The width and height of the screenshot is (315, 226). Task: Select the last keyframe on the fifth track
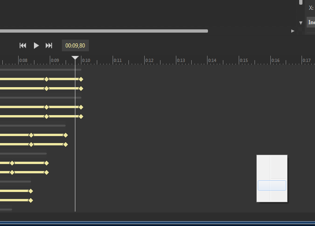point(66,135)
